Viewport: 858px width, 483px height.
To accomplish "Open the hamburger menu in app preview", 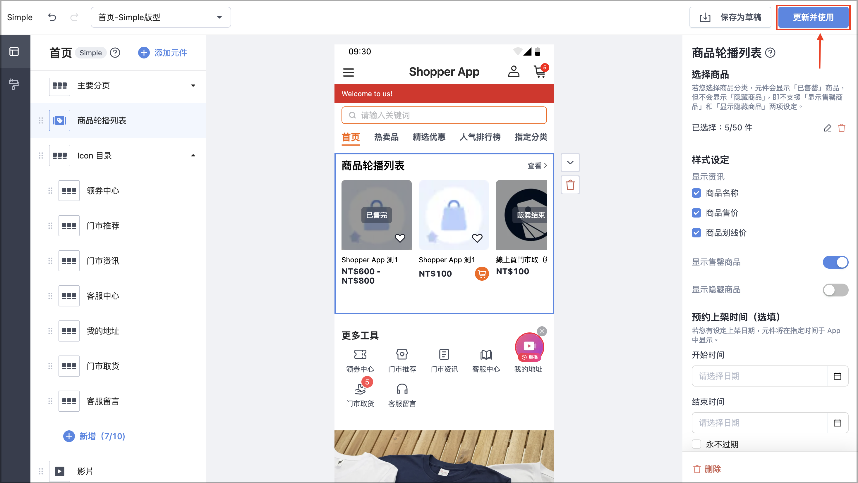I will [349, 72].
